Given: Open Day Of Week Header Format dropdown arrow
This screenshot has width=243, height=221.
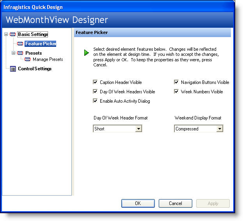Looking at the screenshot, I should 138,128.
